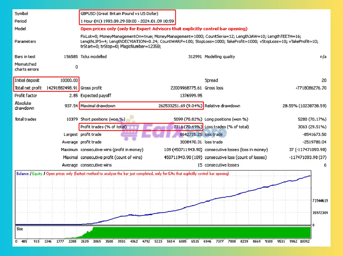Click the Balance legend label
343x256 pixels.
click(x=23, y=174)
